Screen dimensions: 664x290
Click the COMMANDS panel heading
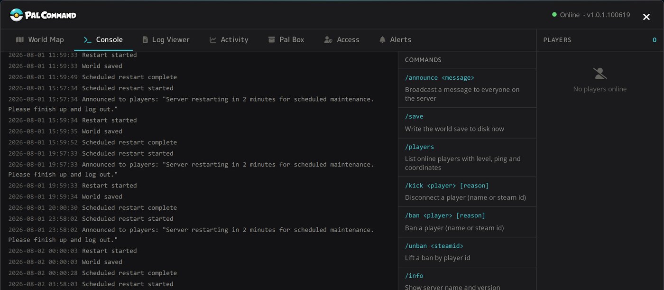click(423, 60)
